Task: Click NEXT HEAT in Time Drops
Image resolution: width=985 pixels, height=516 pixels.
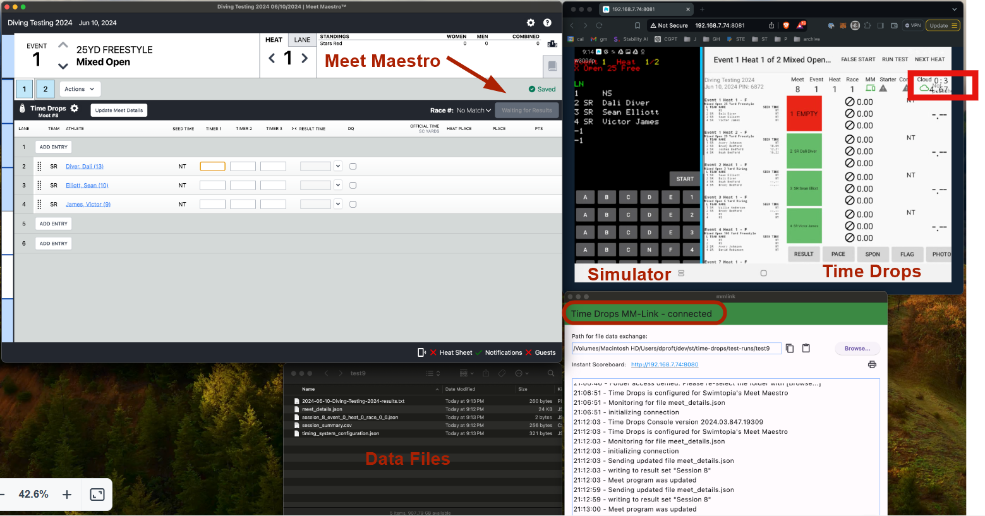Action: point(930,59)
